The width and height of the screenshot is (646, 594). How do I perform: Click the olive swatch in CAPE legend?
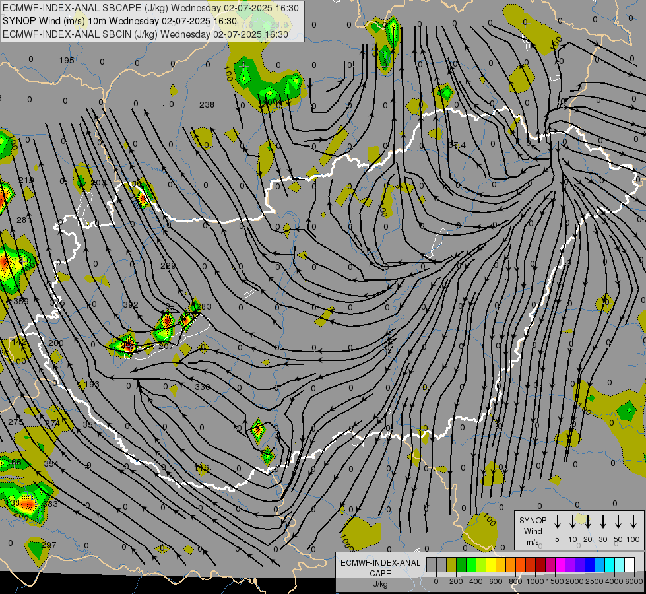(451, 565)
